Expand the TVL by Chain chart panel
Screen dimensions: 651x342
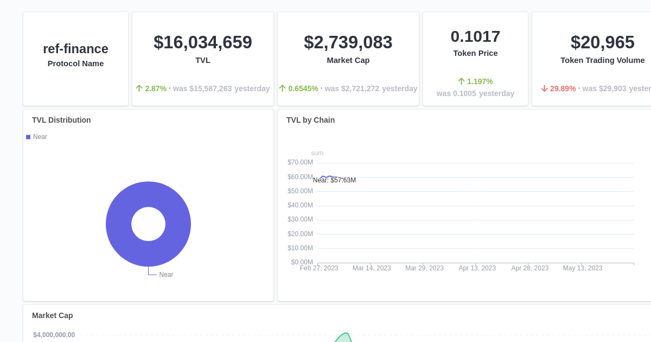pyautogui.click(x=311, y=120)
